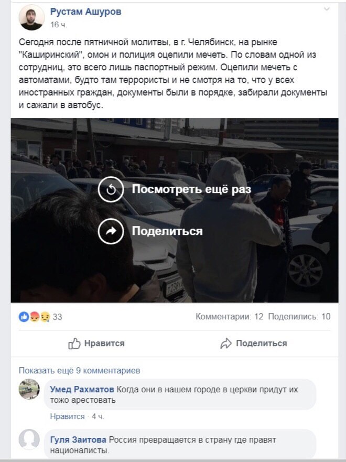Click the arrow icon beside Поделиться button
The width and height of the screenshot is (346, 462).
(x=226, y=343)
